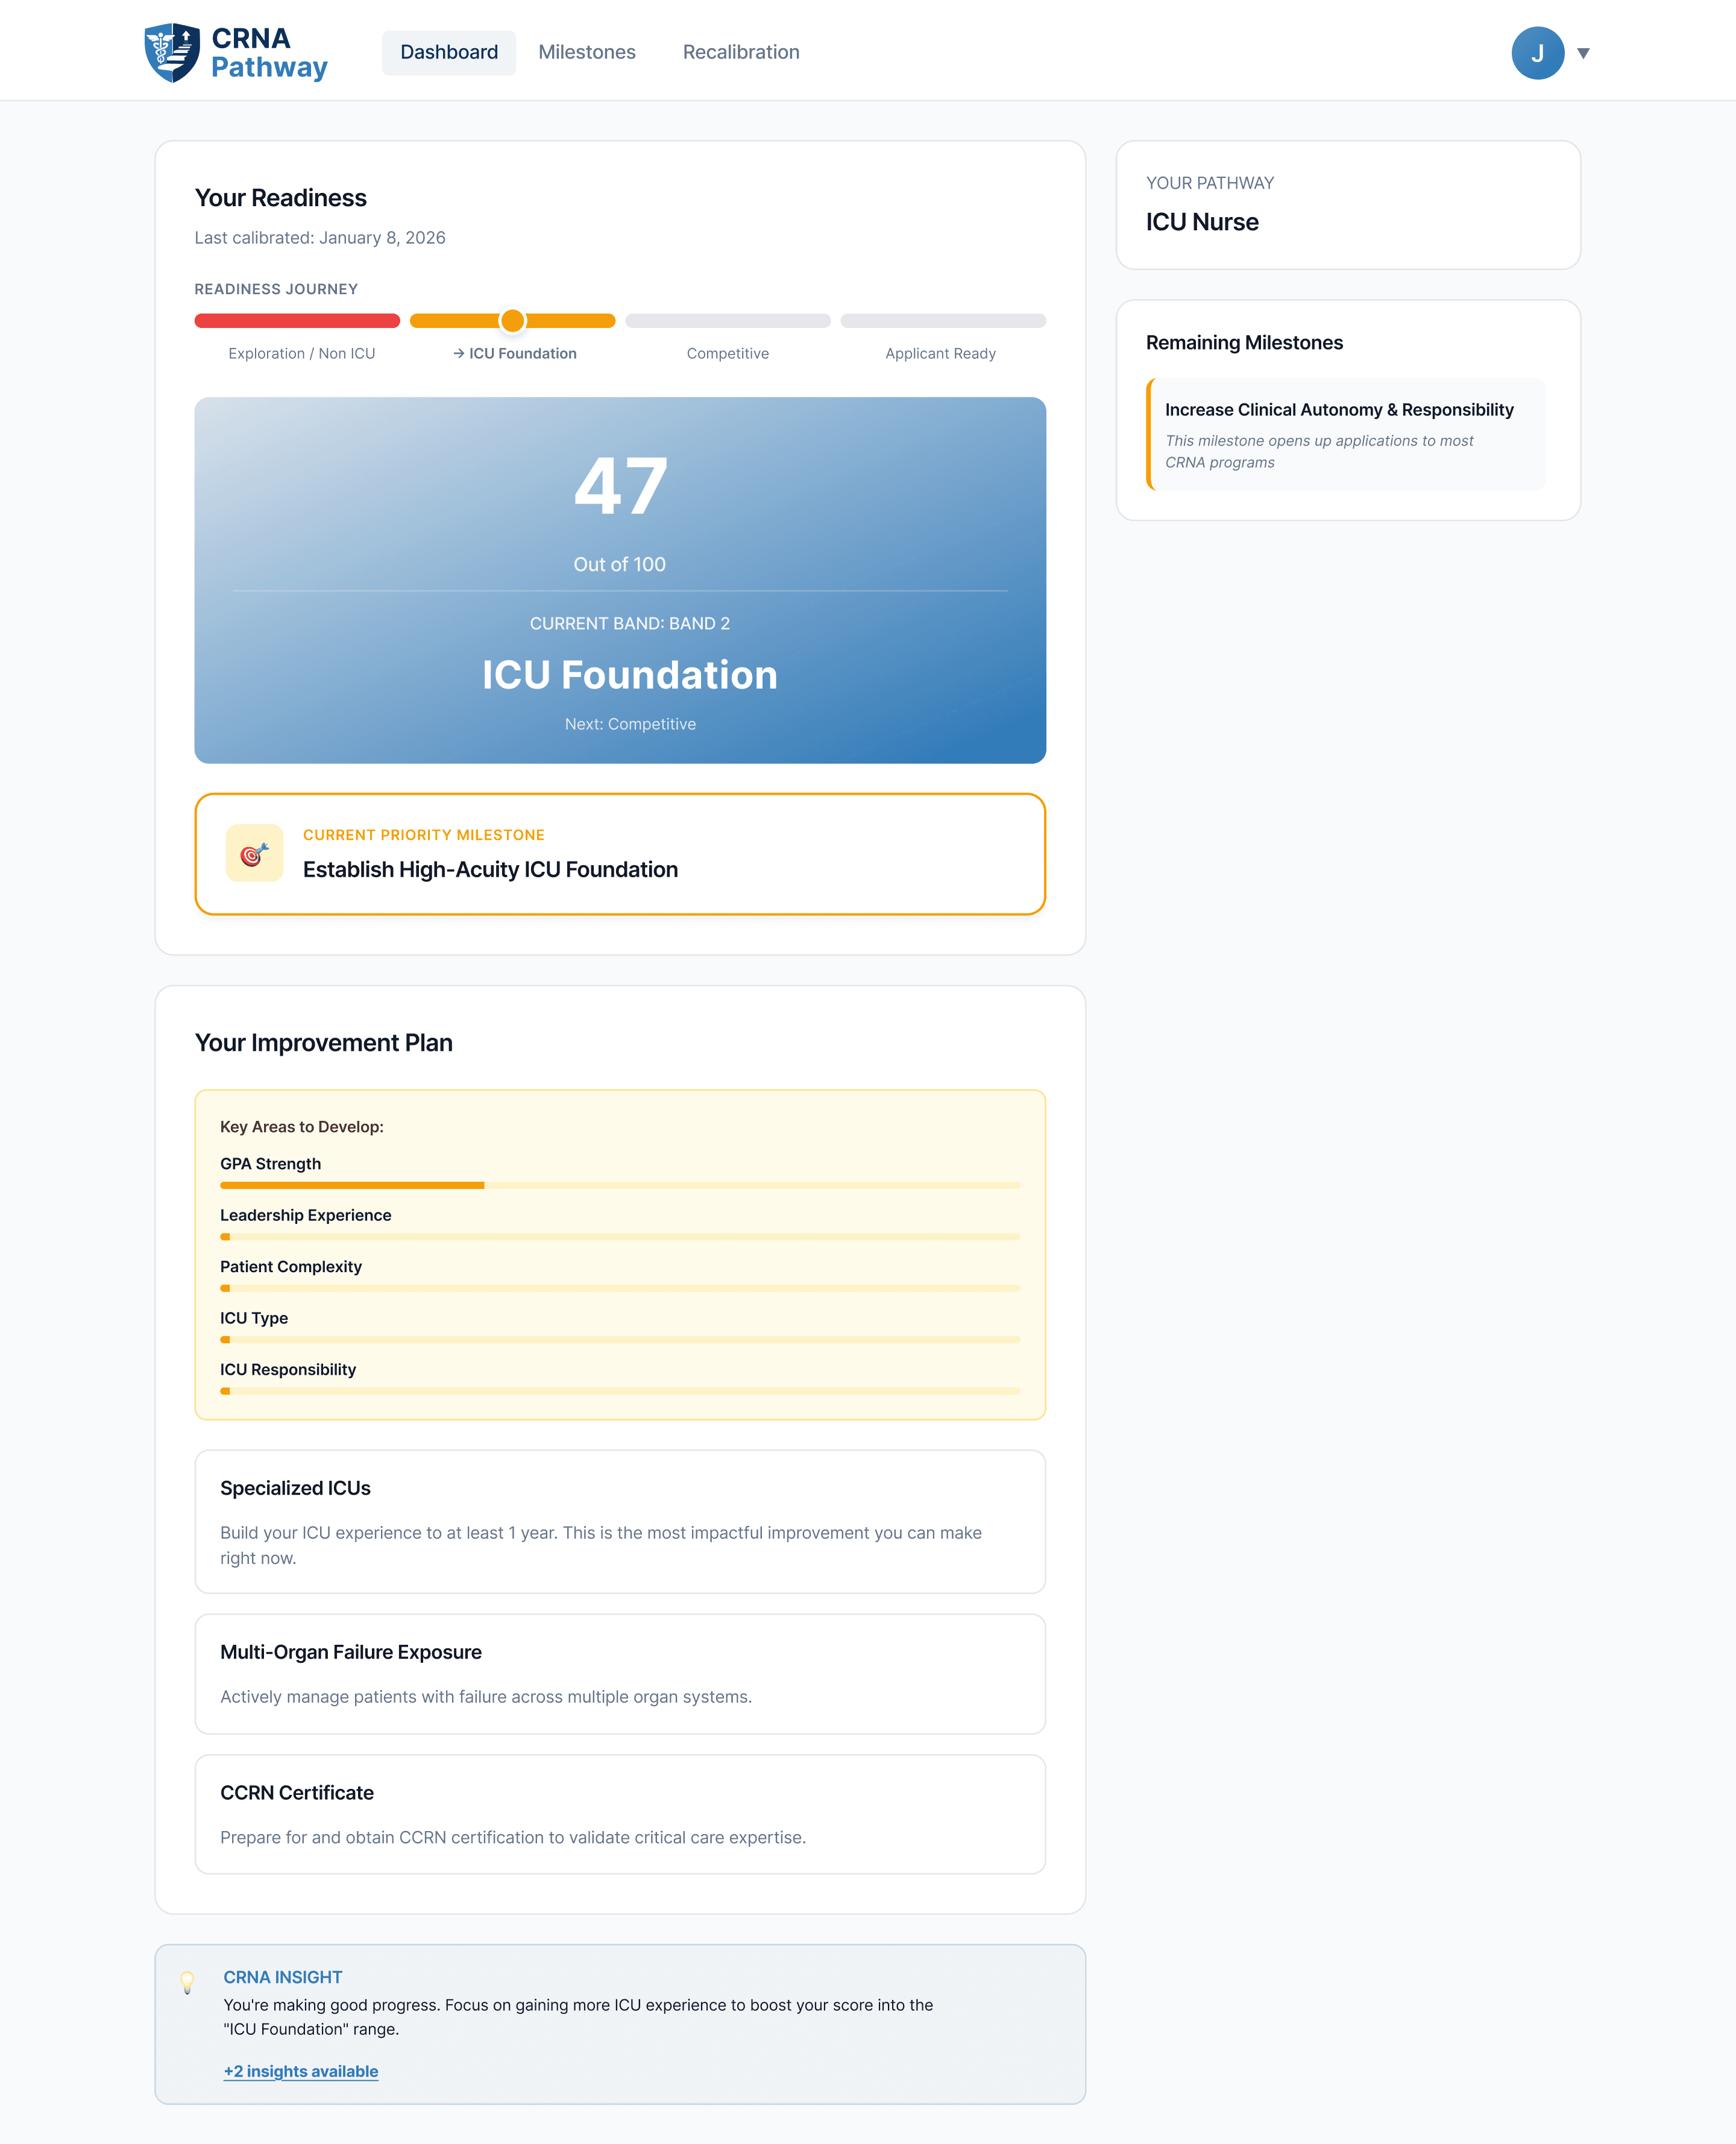Switch to the Milestones tab
Screen dimensions: 1736x2144
point(587,52)
